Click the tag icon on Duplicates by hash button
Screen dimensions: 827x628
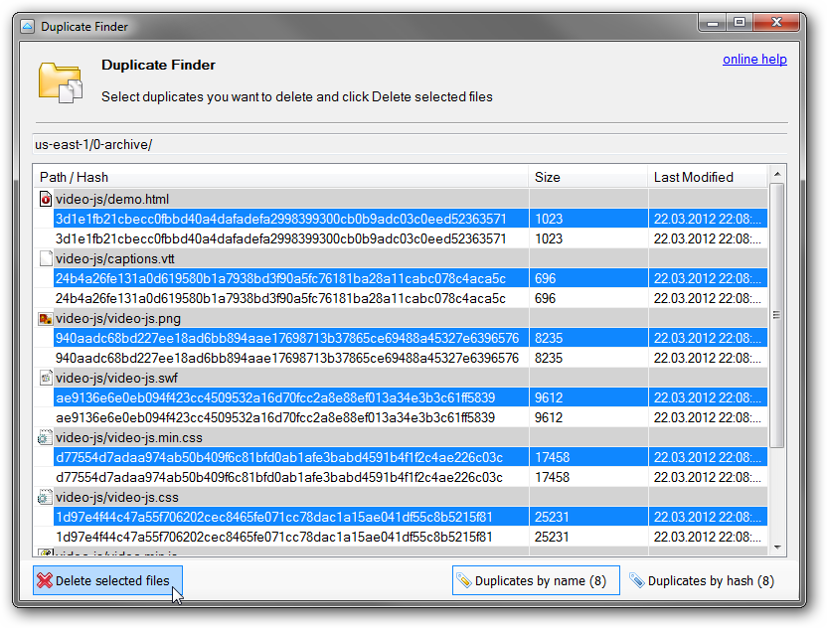(x=634, y=580)
